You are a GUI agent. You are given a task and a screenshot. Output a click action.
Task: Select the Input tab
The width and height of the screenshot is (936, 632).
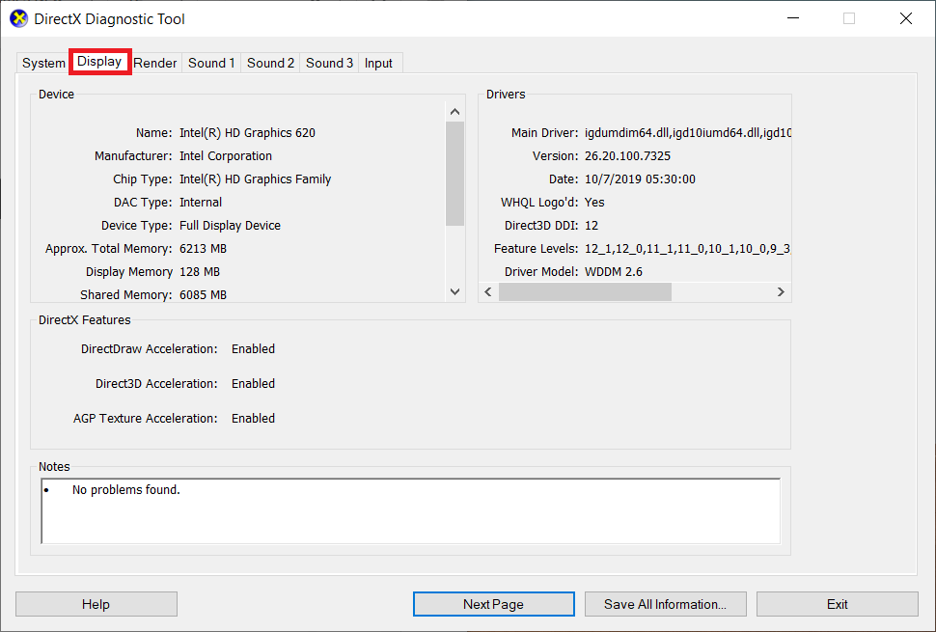pos(378,63)
